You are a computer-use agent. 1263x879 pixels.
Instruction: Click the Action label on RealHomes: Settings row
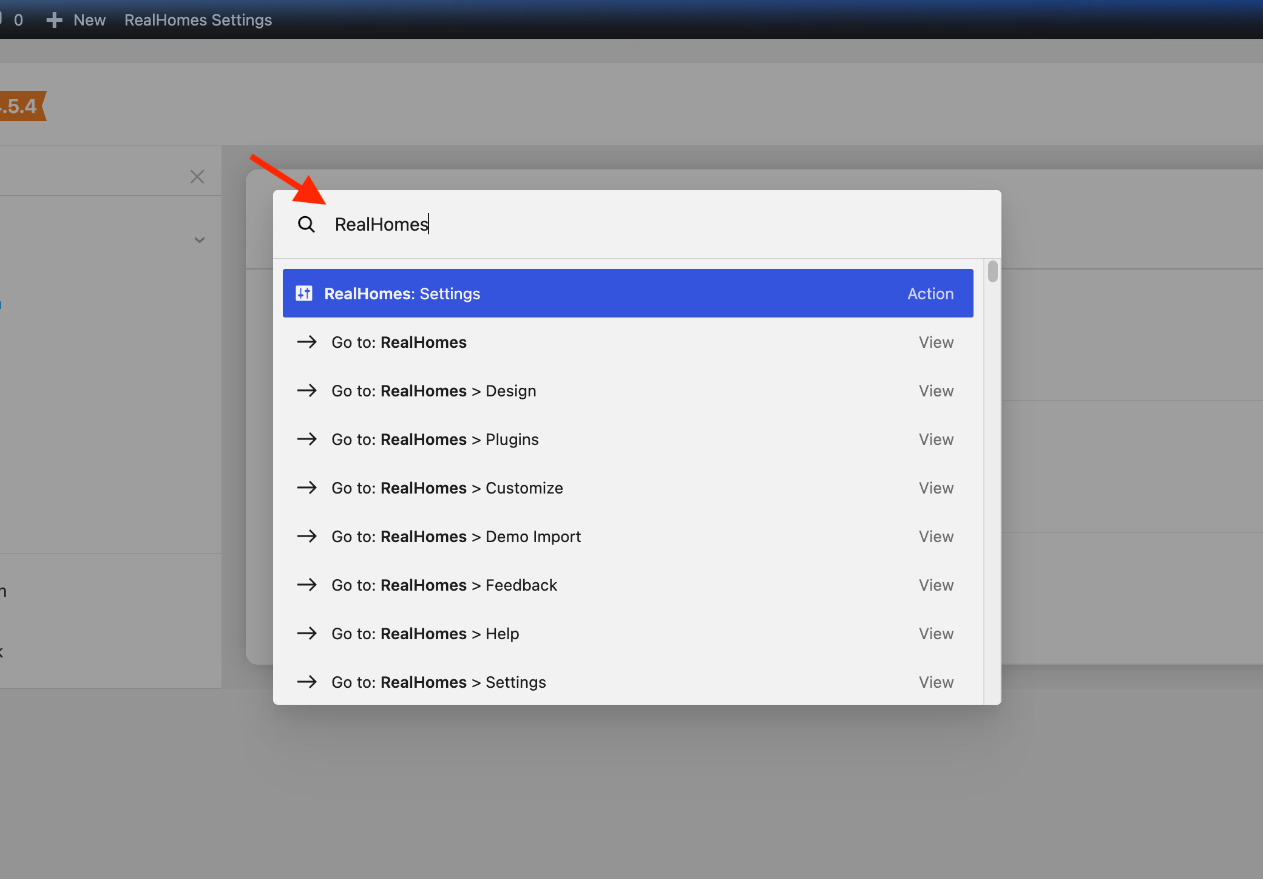click(x=930, y=294)
